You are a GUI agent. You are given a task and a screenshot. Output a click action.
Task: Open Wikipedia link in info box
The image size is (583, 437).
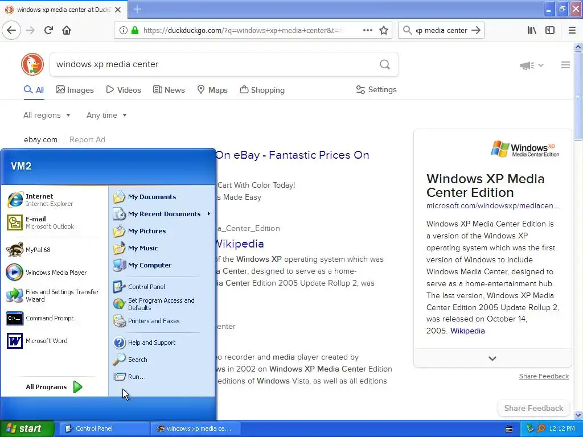click(x=467, y=331)
